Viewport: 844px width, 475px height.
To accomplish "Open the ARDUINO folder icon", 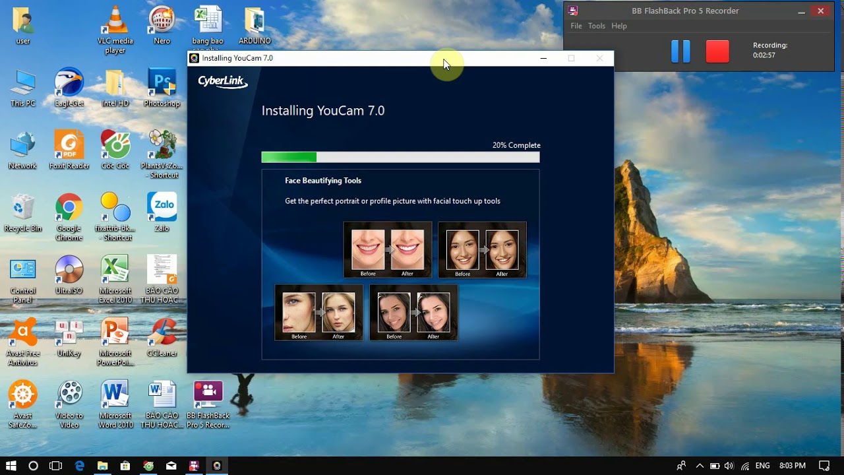I will tap(255, 25).
